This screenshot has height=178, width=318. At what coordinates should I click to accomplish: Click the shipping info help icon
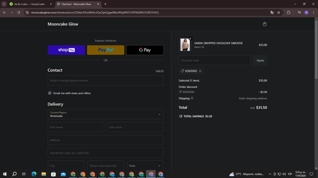[x=192, y=98]
